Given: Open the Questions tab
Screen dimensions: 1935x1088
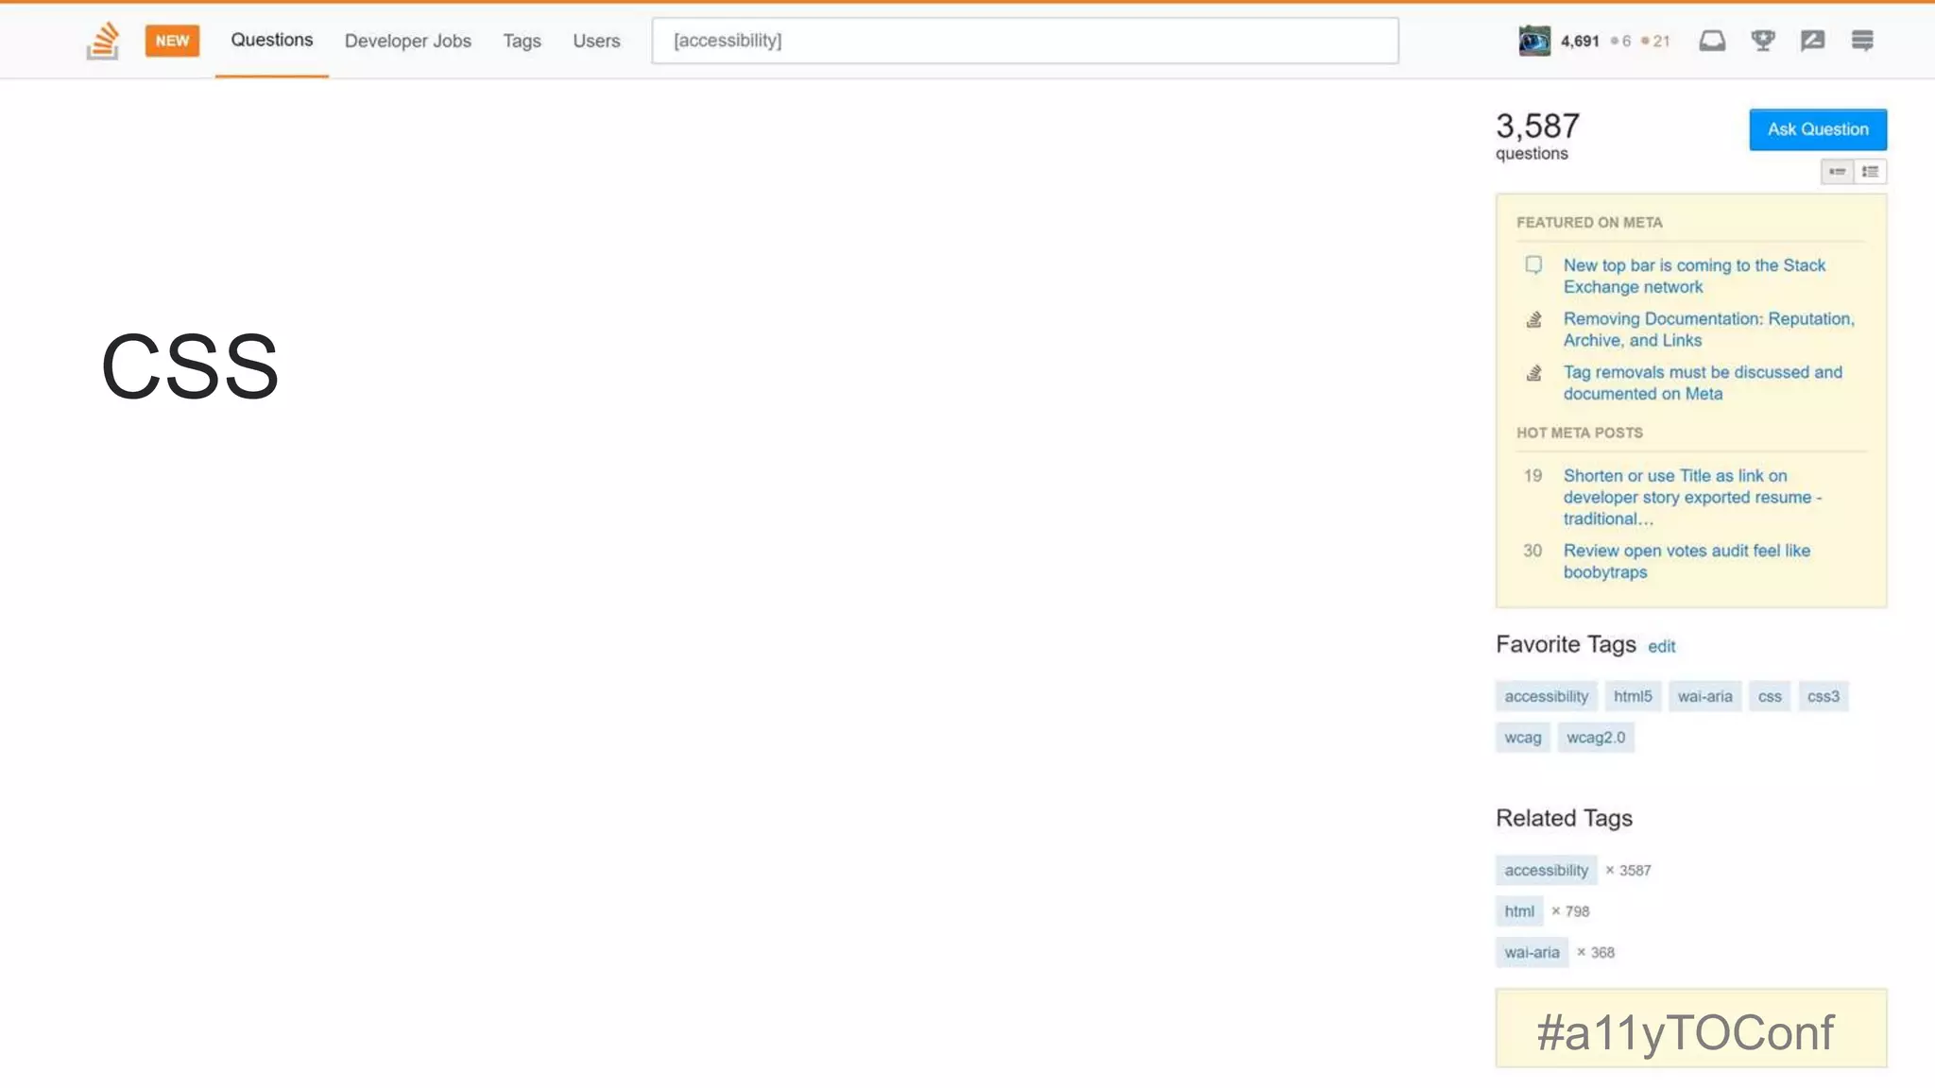Looking at the screenshot, I should coord(271,40).
